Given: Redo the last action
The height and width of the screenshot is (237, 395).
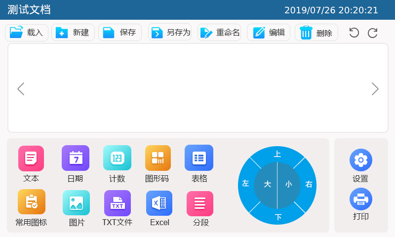Looking at the screenshot, I should point(372,33).
